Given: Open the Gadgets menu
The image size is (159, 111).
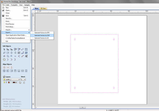Looking at the screenshot, I should click(27, 5).
